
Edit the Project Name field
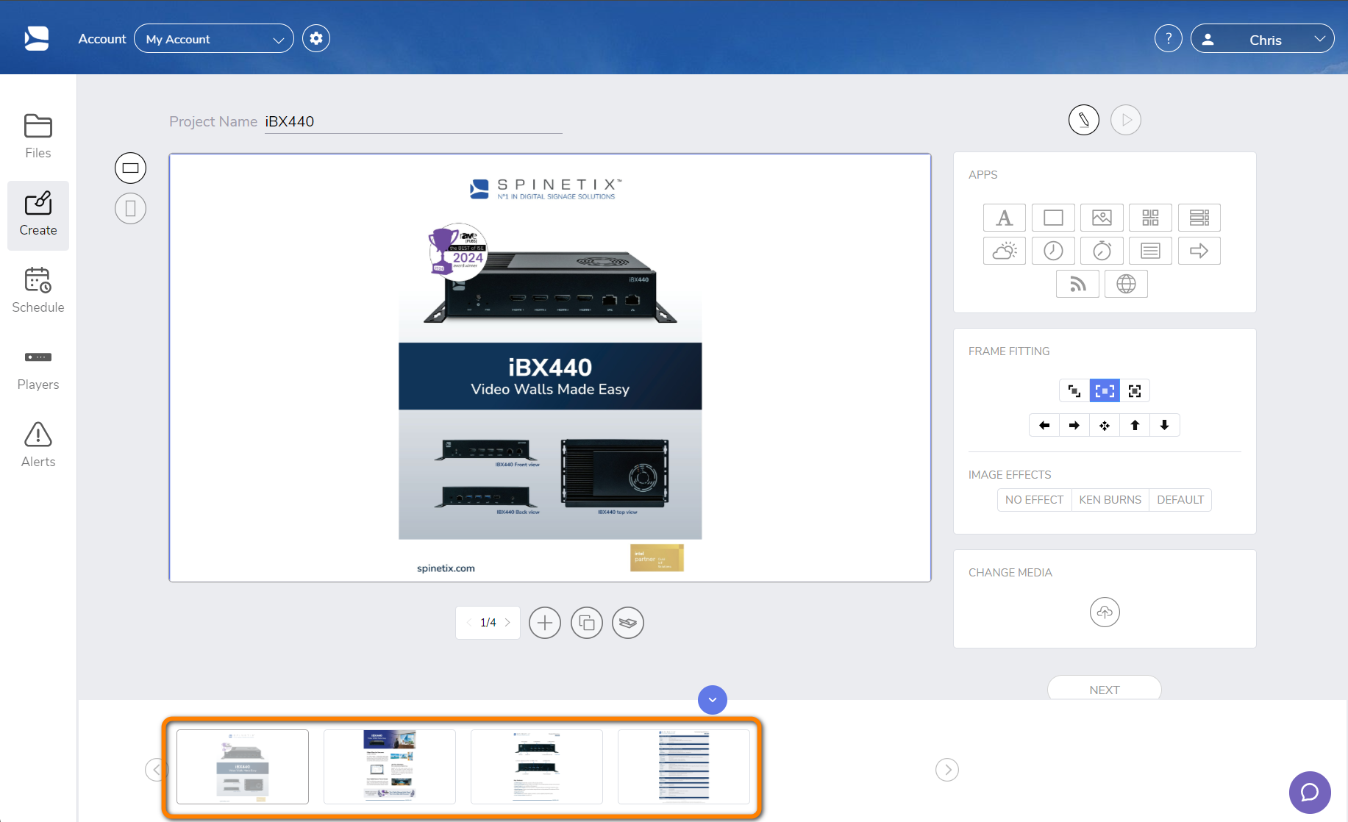point(413,122)
